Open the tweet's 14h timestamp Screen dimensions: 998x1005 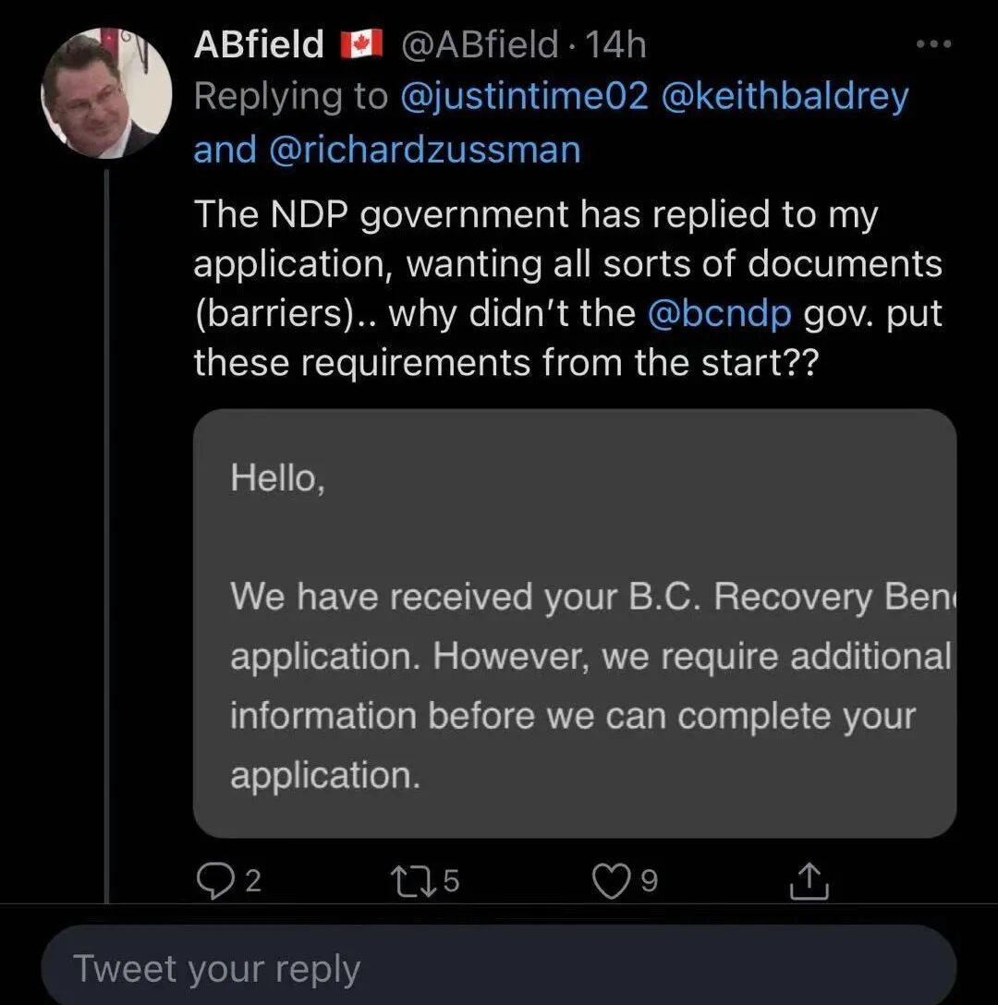coord(616,45)
